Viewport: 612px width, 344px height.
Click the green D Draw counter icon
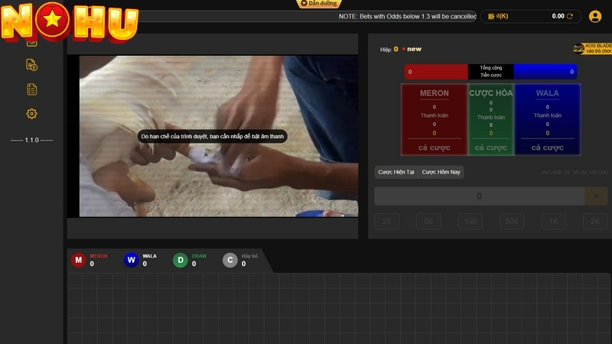pyautogui.click(x=181, y=260)
